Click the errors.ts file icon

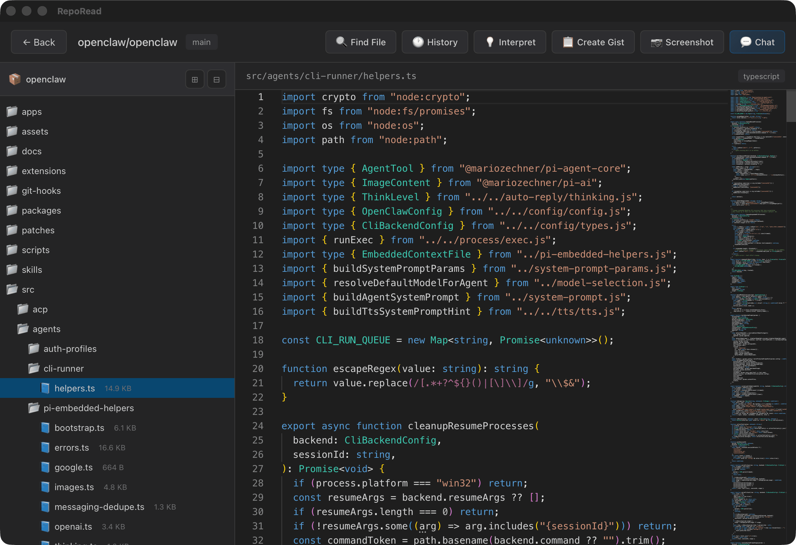pos(46,447)
